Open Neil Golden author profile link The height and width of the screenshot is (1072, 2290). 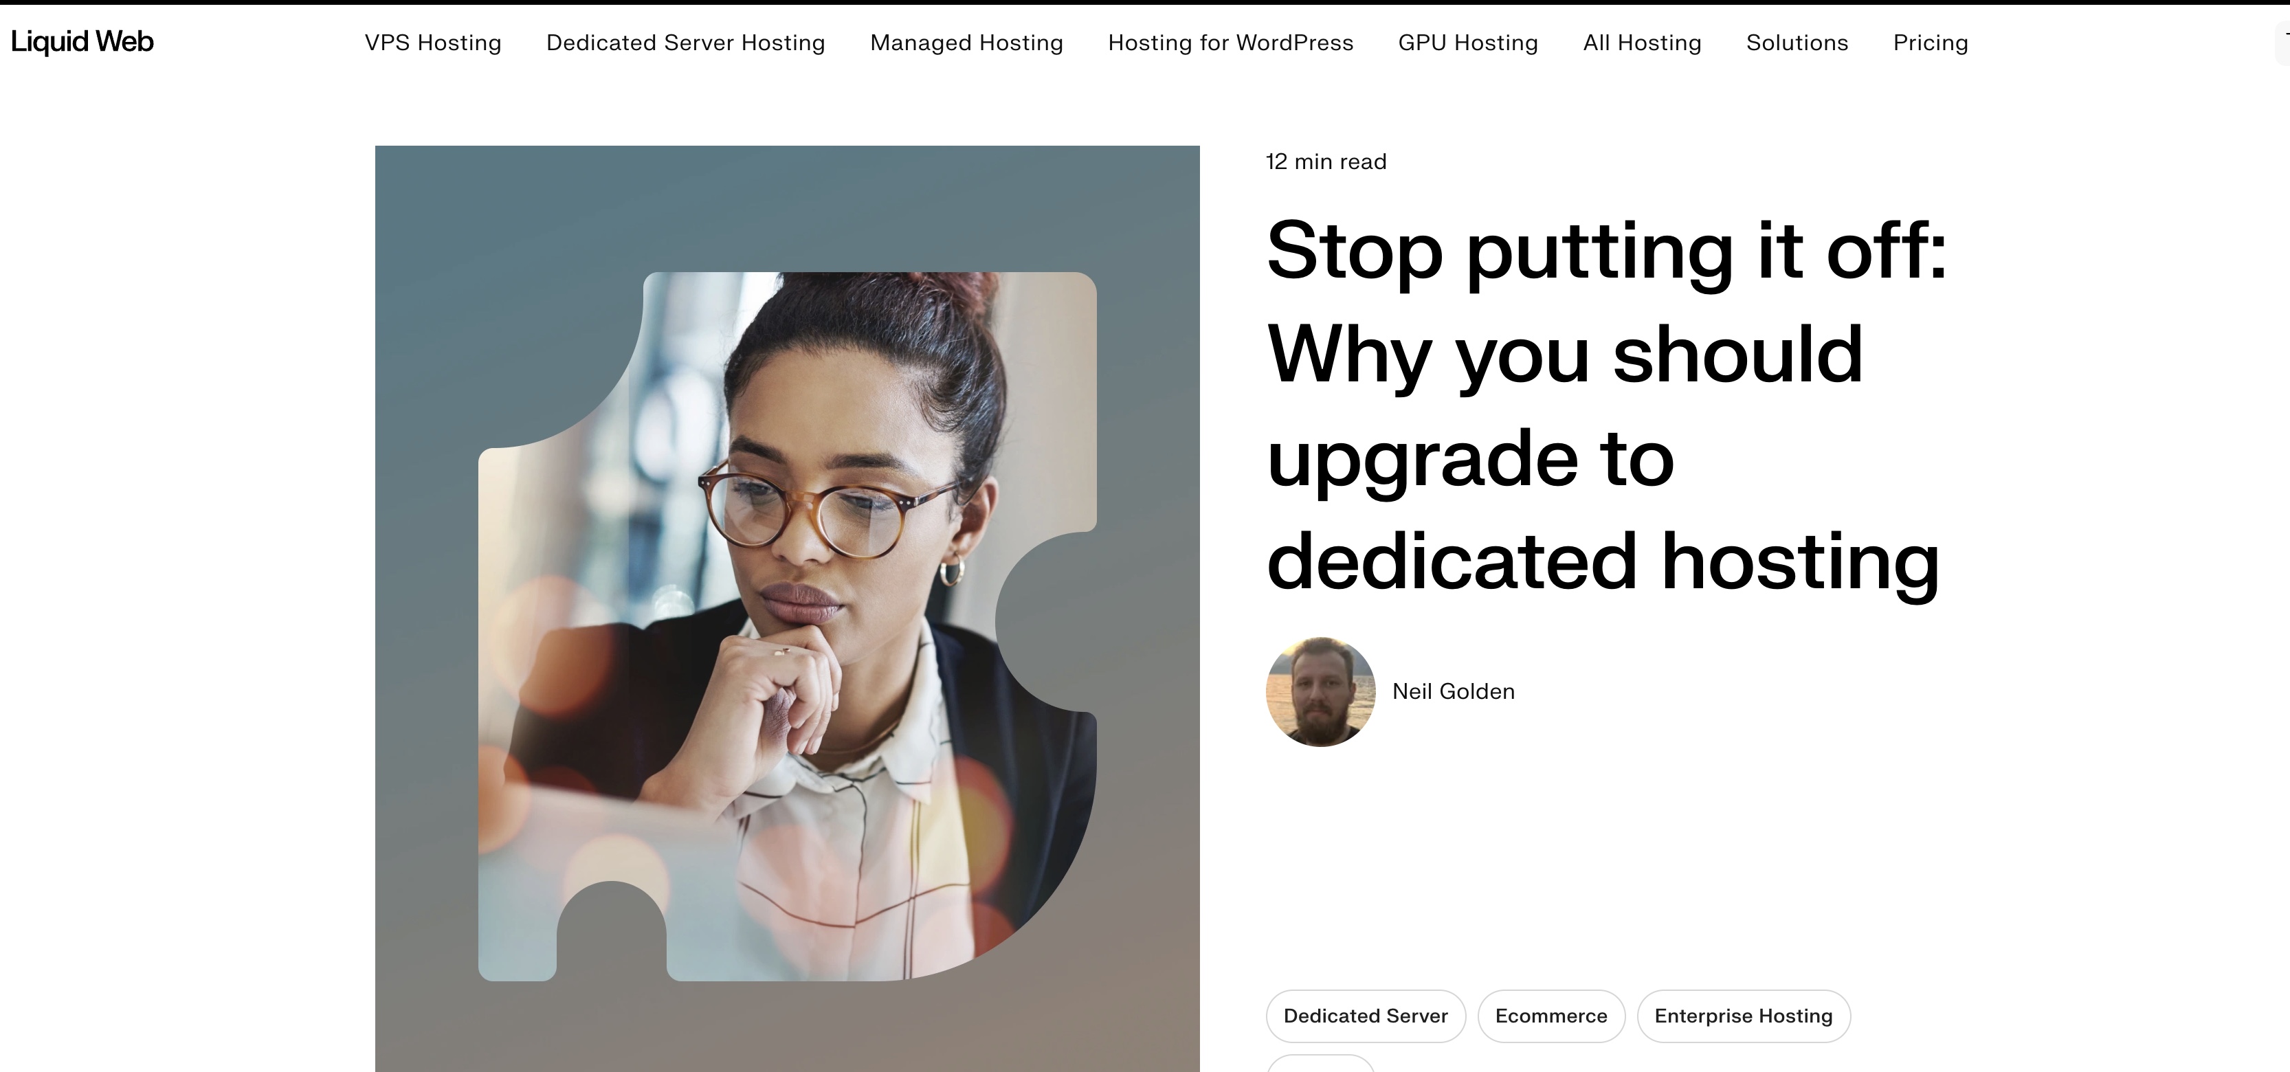point(1453,691)
